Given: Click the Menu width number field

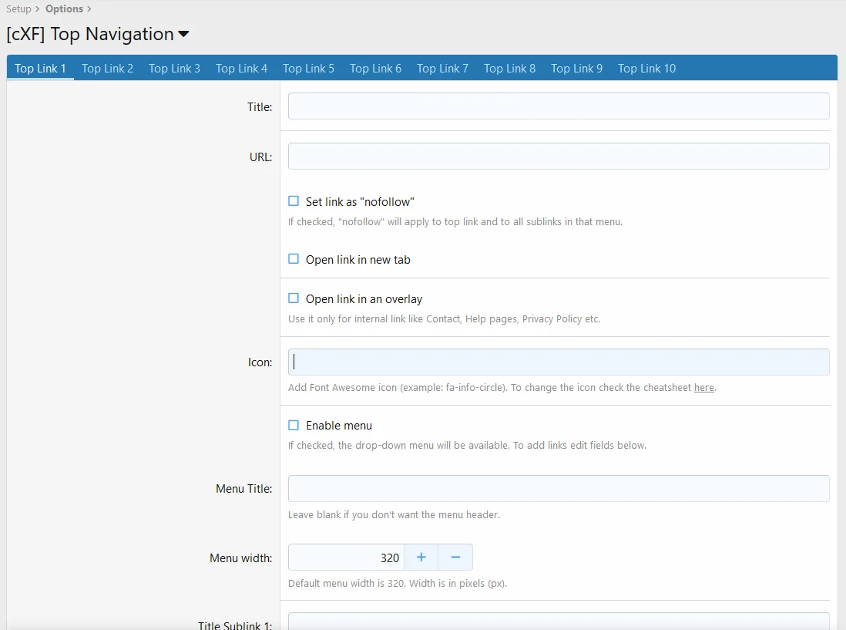Looking at the screenshot, I should point(346,558).
